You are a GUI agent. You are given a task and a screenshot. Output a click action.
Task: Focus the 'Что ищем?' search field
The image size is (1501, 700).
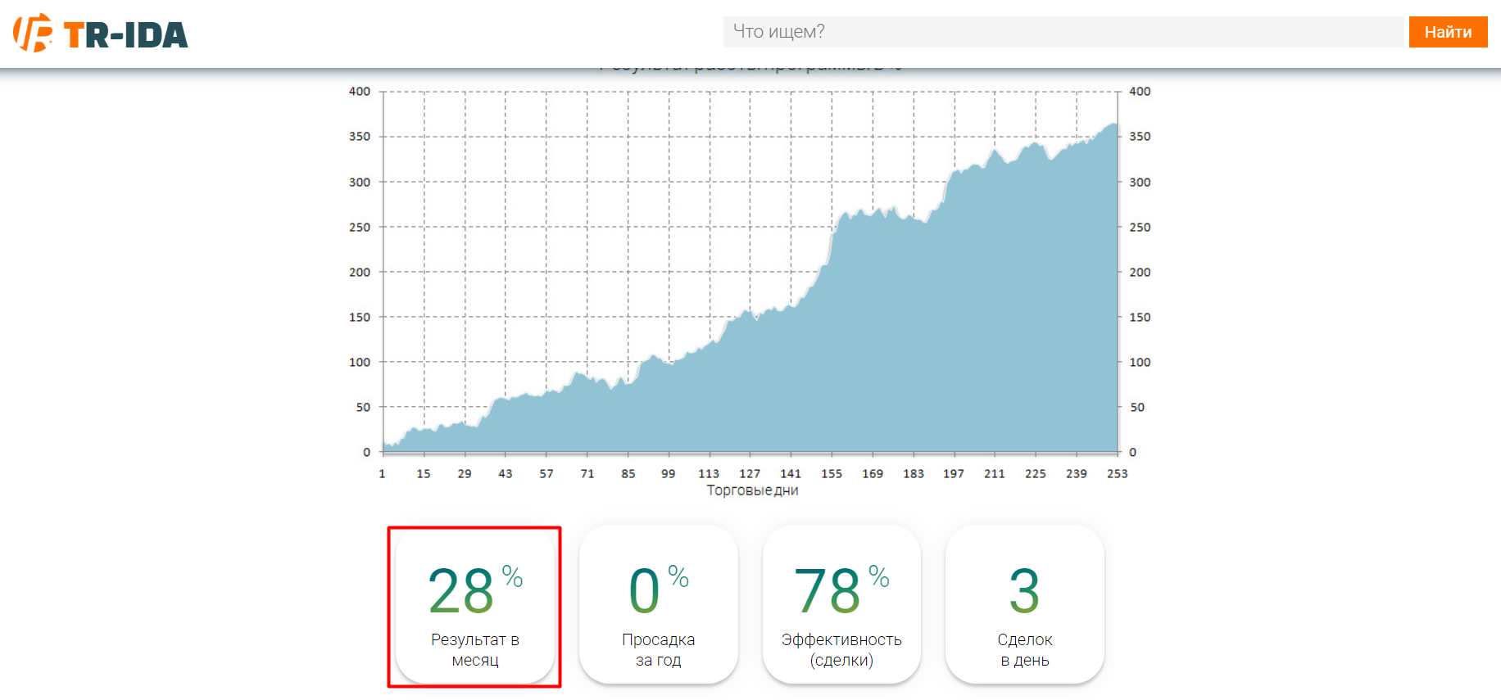1063,32
